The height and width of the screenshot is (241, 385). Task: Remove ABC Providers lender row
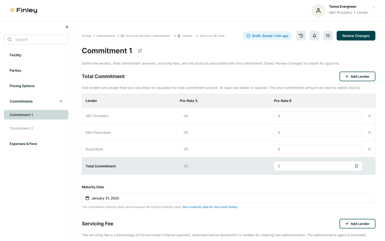click(x=369, y=116)
